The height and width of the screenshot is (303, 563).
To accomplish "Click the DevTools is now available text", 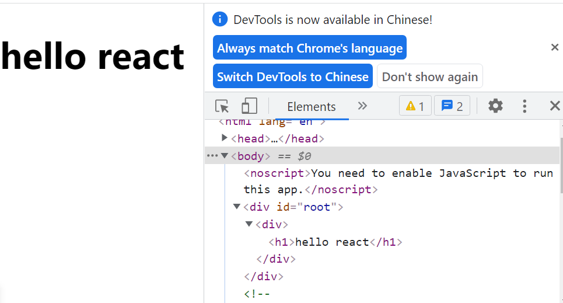I will (x=333, y=19).
